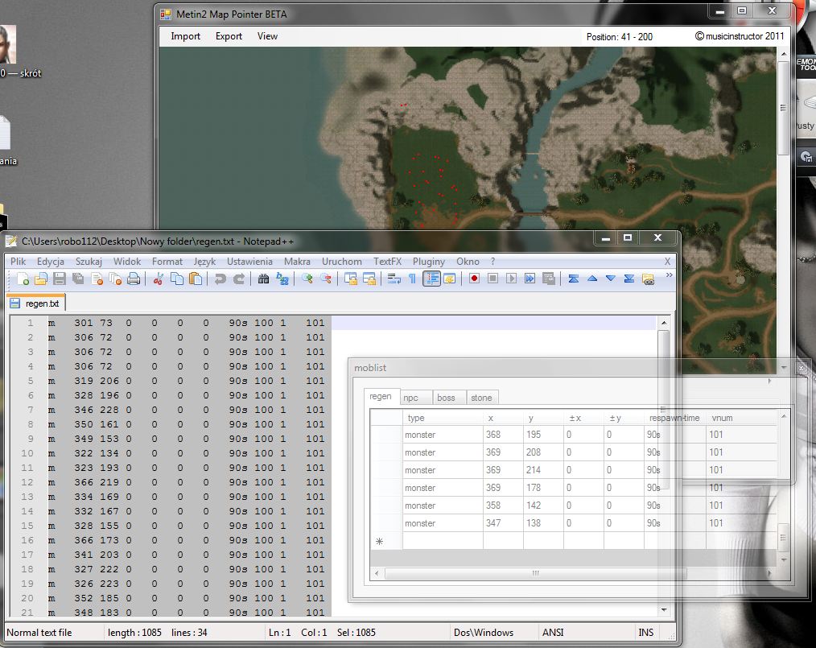Click the Close All documents icon
The width and height of the screenshot is (816, 648).
tap(116, 279)
